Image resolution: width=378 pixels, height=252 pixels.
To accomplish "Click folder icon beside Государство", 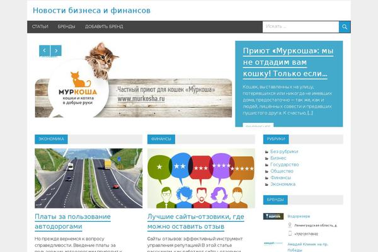I will tap(266, 165).
